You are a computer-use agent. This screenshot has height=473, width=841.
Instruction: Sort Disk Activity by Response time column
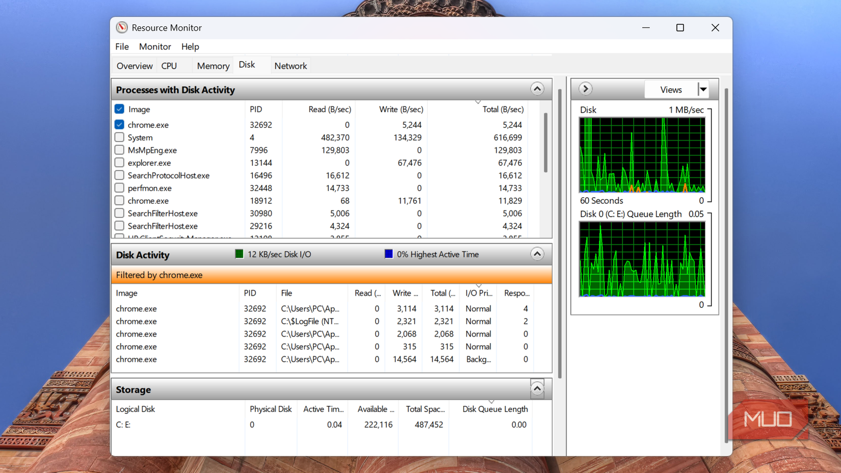(516, 293)
